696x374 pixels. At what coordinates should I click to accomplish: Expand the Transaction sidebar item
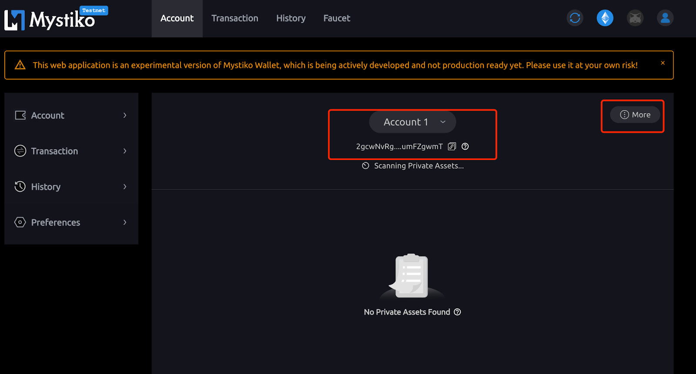pos(71,151)
